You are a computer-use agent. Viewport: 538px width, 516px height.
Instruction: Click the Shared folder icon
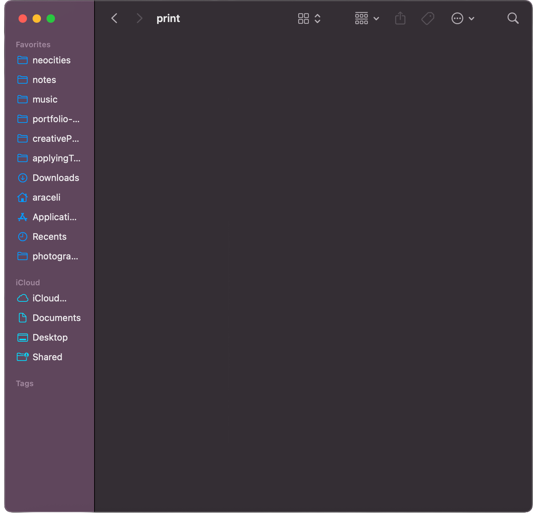click(23, 357)
